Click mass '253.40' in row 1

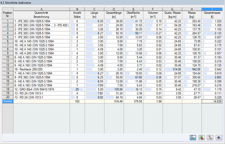pos(192,21)
